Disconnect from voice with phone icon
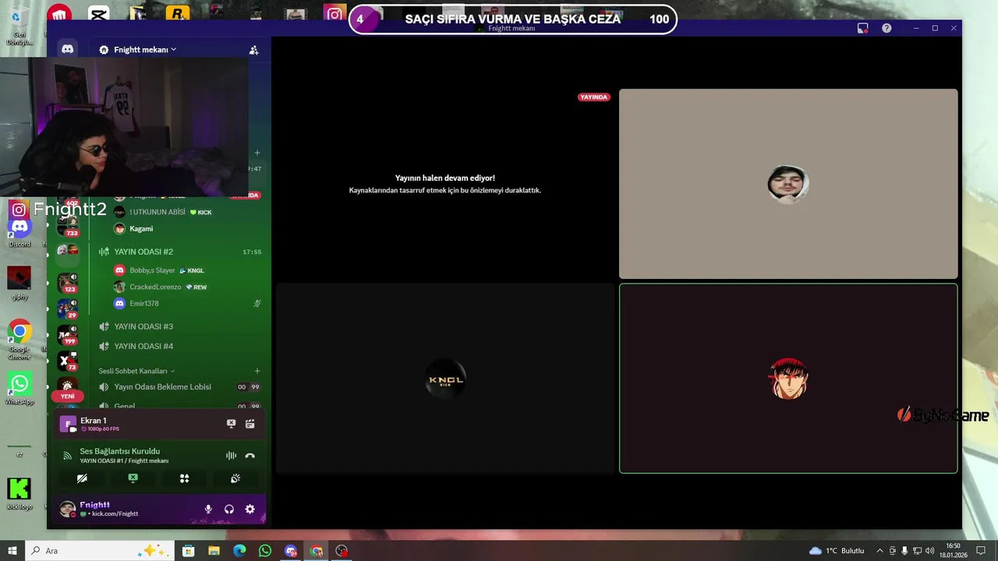This screenshot has height=561, width=998. [249, 456]
